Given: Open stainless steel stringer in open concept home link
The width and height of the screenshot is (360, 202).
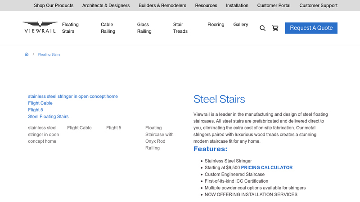Looking at the screenshot, I should click(73, 97).
